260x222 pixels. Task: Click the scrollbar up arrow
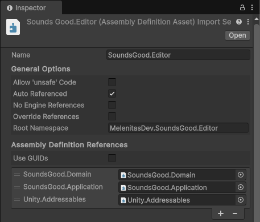[x=257, y=19]
